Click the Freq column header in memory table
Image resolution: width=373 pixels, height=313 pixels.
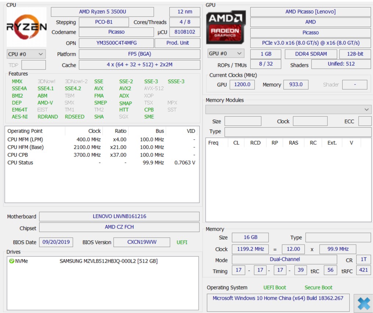[213, 143]
